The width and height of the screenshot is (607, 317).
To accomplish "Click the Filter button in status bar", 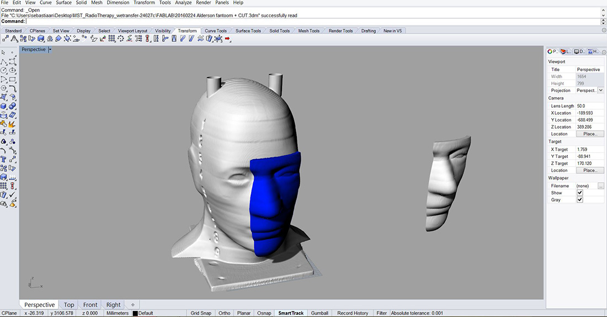I will tap(382, 313).
